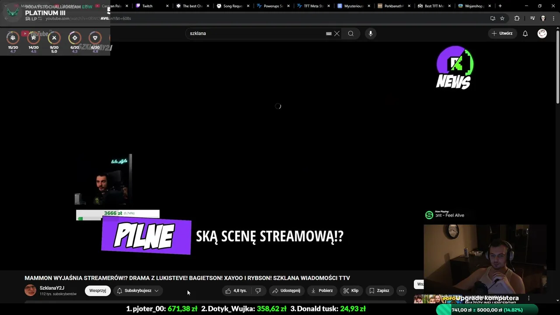Open a new browser tab with plus
Screen dimensions: 560x315
pyautogui.click(x=500, y=6)
